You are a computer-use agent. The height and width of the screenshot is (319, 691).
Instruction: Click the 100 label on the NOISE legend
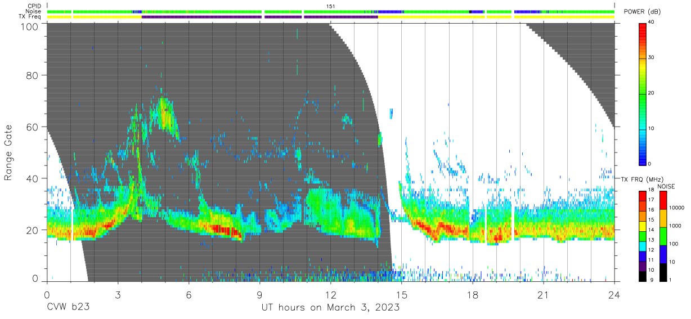(x=673, y=244)
